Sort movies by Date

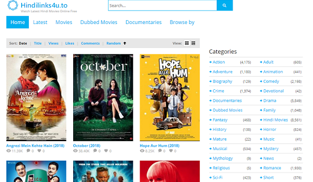(23, 43)
